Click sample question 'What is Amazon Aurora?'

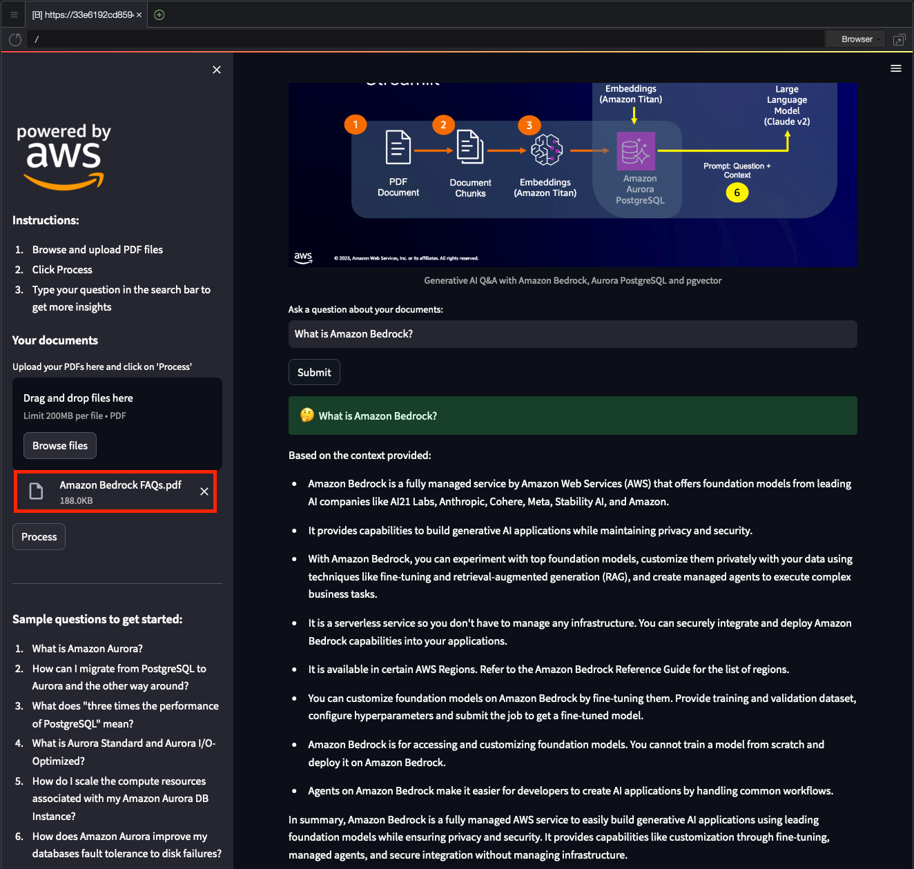88,649
